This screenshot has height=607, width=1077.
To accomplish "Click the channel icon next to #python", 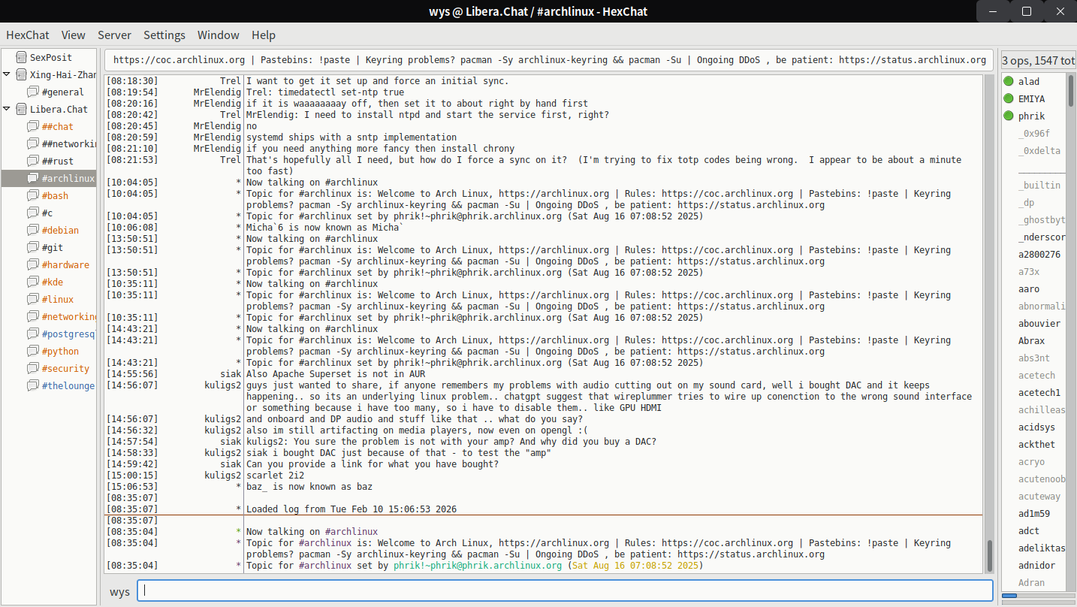I will 33,352.
